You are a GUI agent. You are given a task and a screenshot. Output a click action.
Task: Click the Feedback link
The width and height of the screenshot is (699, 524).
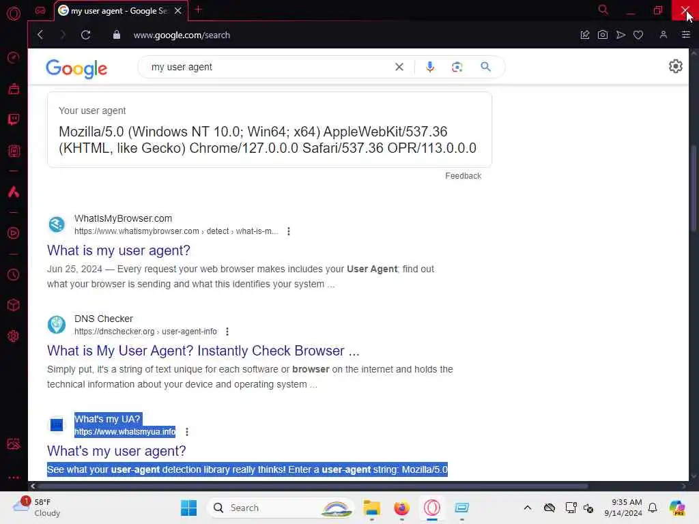[463, 175]
